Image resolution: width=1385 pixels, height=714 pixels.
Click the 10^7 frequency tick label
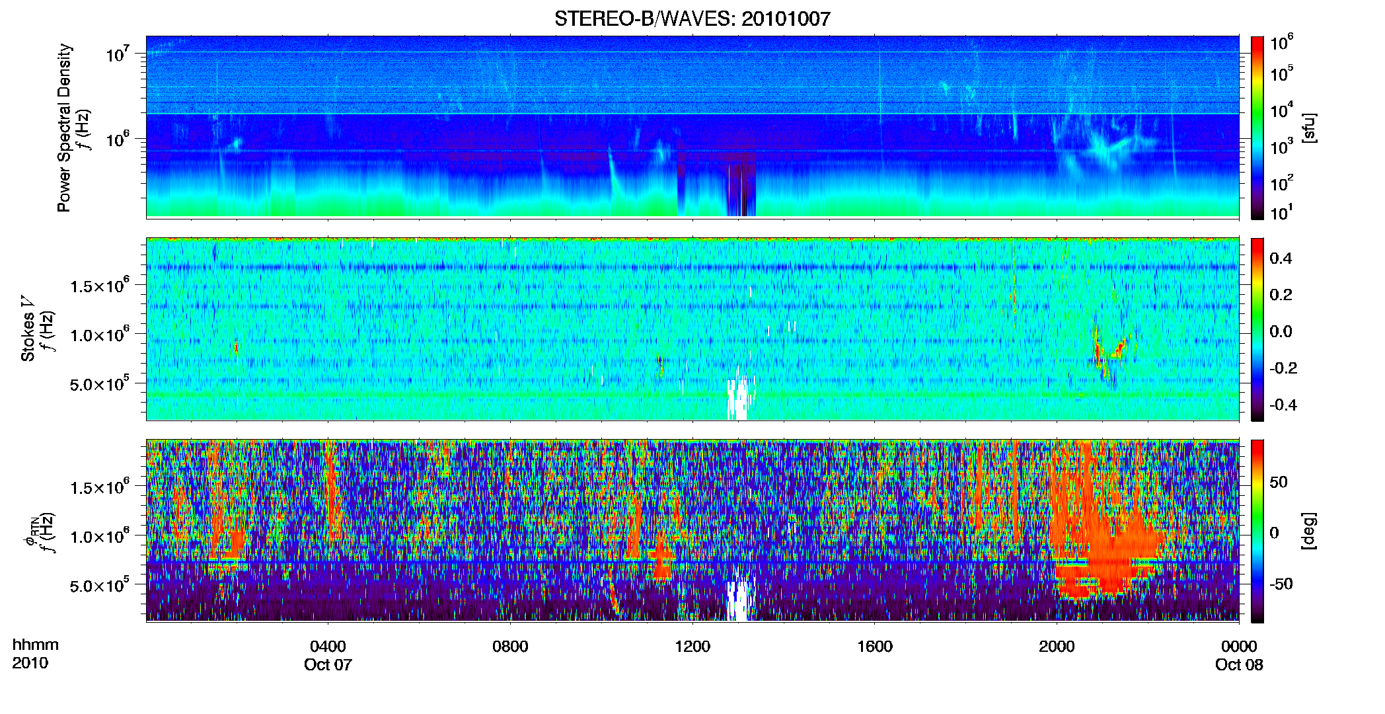point(117,54)
